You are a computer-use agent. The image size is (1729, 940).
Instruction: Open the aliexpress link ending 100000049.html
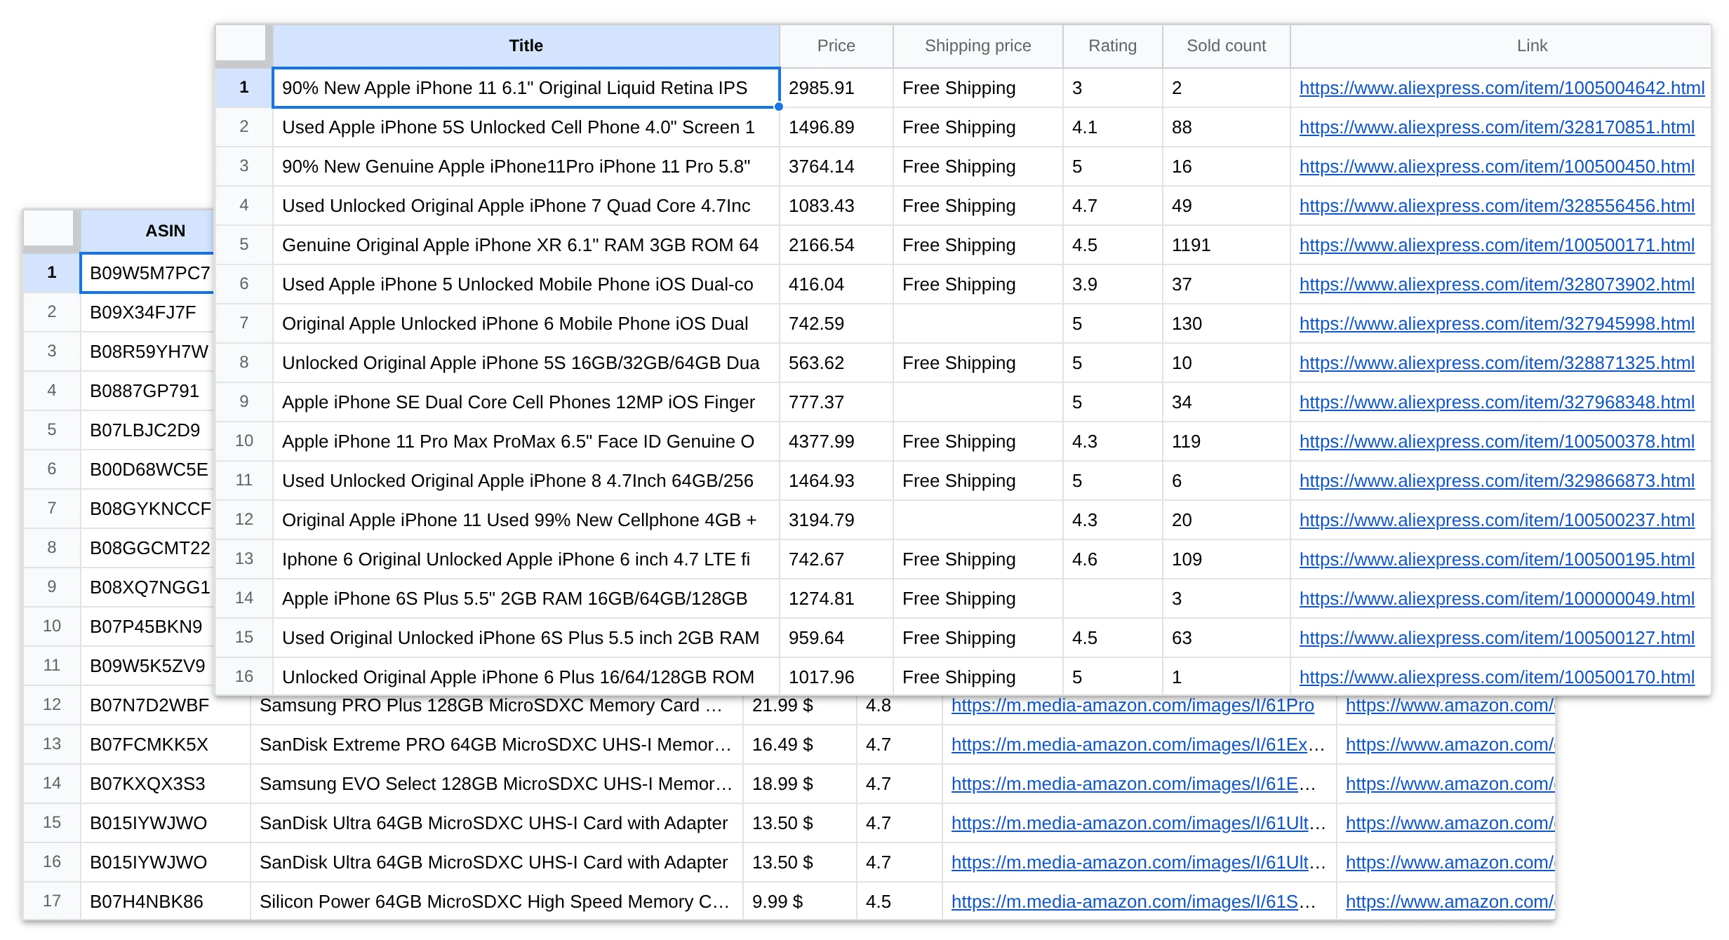[1497, 598]
